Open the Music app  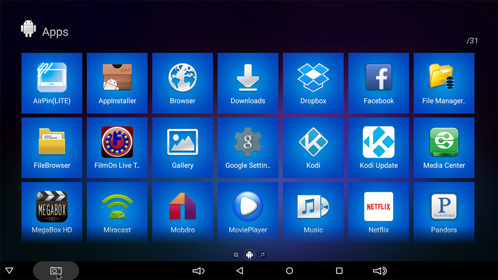[313, 212]
